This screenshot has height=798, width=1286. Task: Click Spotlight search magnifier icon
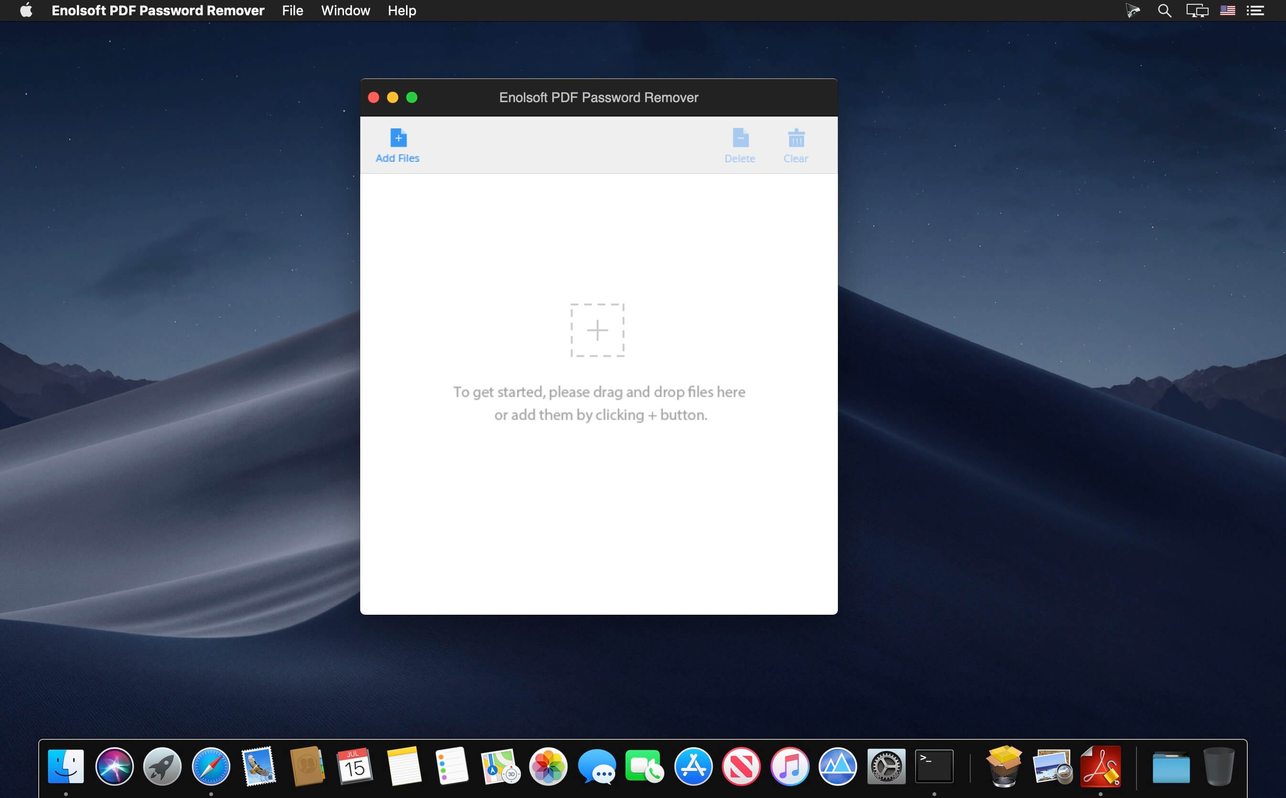[x=1164, y=10]
